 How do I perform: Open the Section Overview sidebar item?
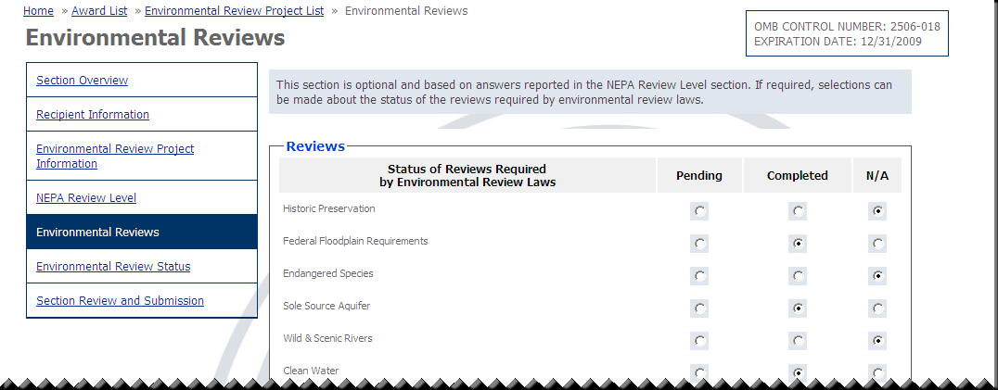82,81
